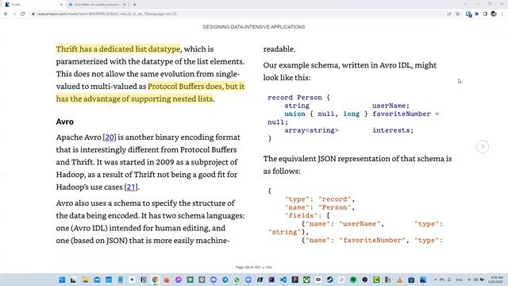Show hidden system tray icons
This screenshot has height=286, width=508.
[x=435, y=280]
